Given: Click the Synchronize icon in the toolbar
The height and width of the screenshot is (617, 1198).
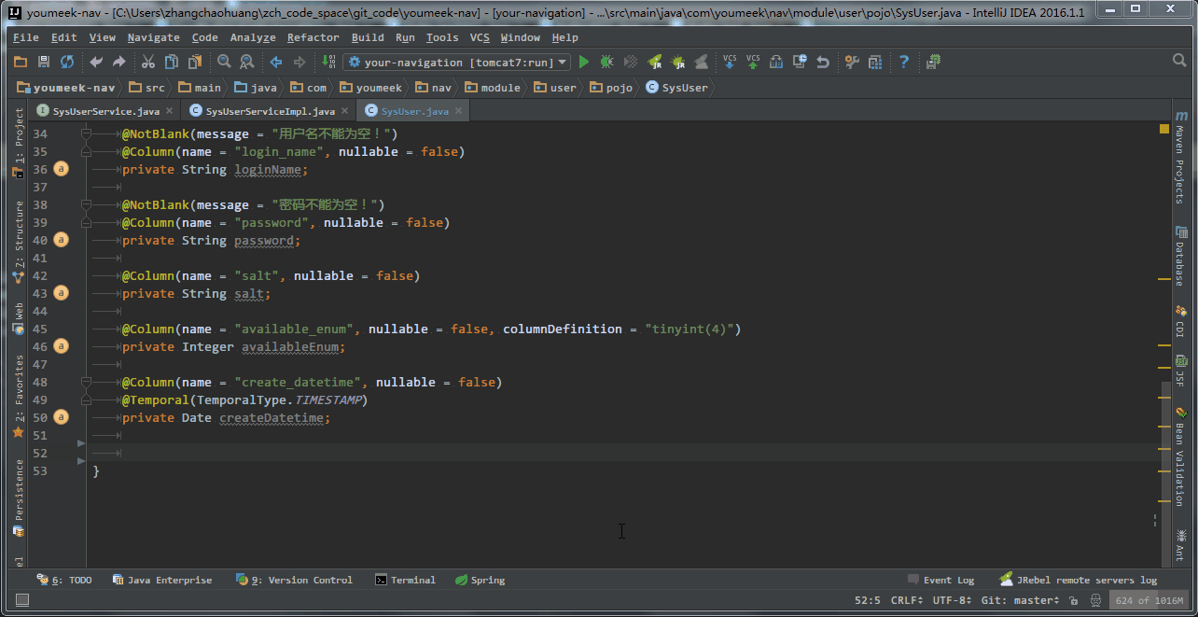Looking at the screenshot, I should pyautogui.click(x=67, y=63).
